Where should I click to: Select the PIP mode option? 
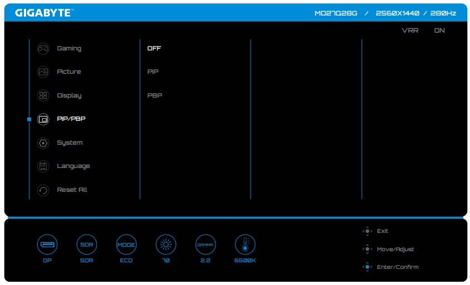[x=153, y=72]
